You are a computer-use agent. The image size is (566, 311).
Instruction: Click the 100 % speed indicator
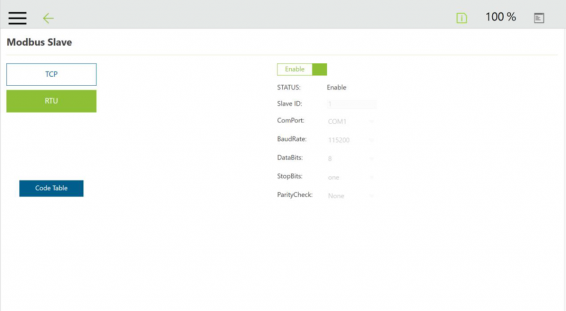tap(500, 17)
